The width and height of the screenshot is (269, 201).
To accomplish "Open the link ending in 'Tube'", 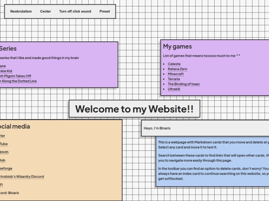I will tap(4, 144).
